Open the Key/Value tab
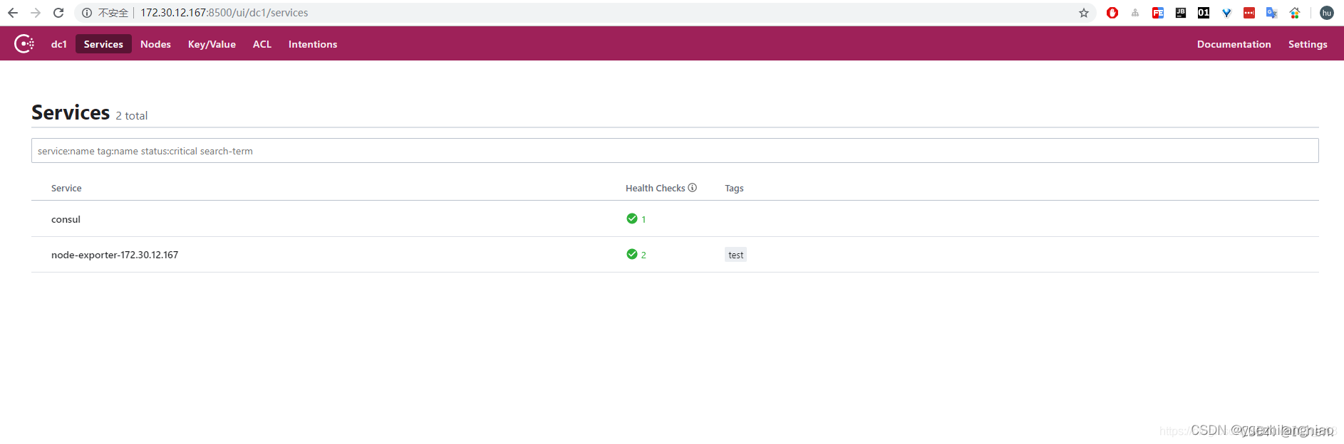 pyautogui.click(x=212, y=44)
